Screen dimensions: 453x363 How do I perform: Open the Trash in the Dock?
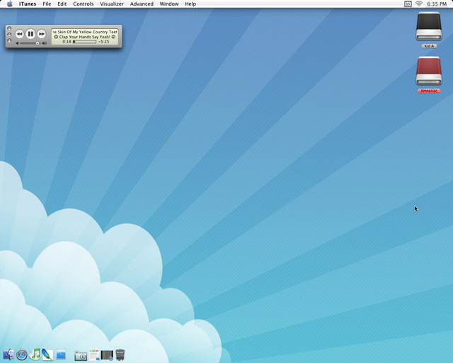click(x=120, y=354)
